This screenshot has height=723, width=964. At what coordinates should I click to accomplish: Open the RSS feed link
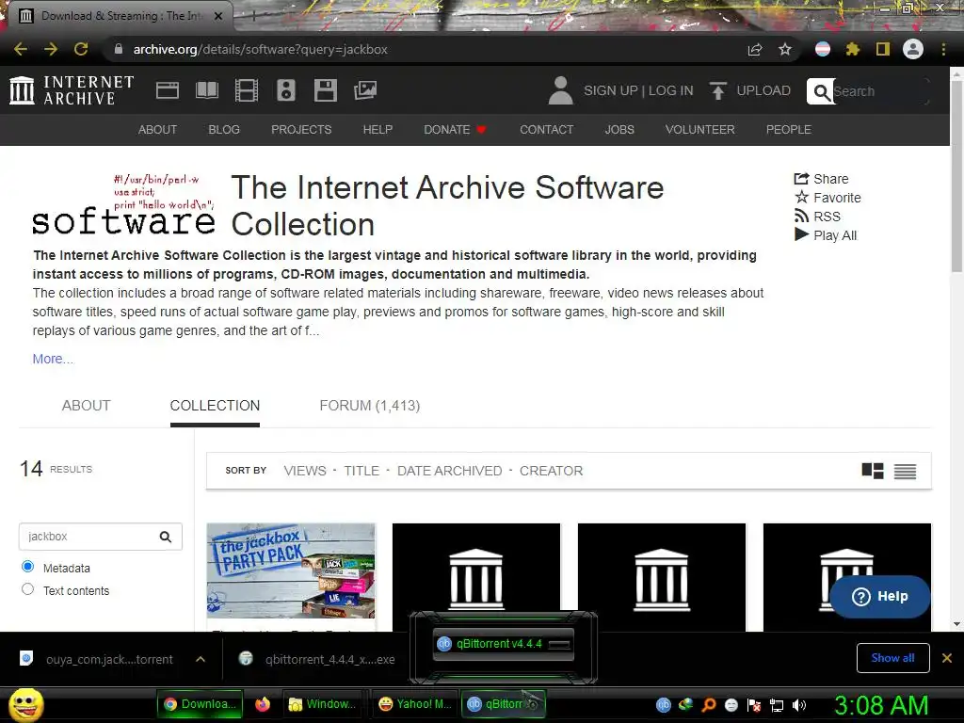pyautogui.click(x=817, y=217)
